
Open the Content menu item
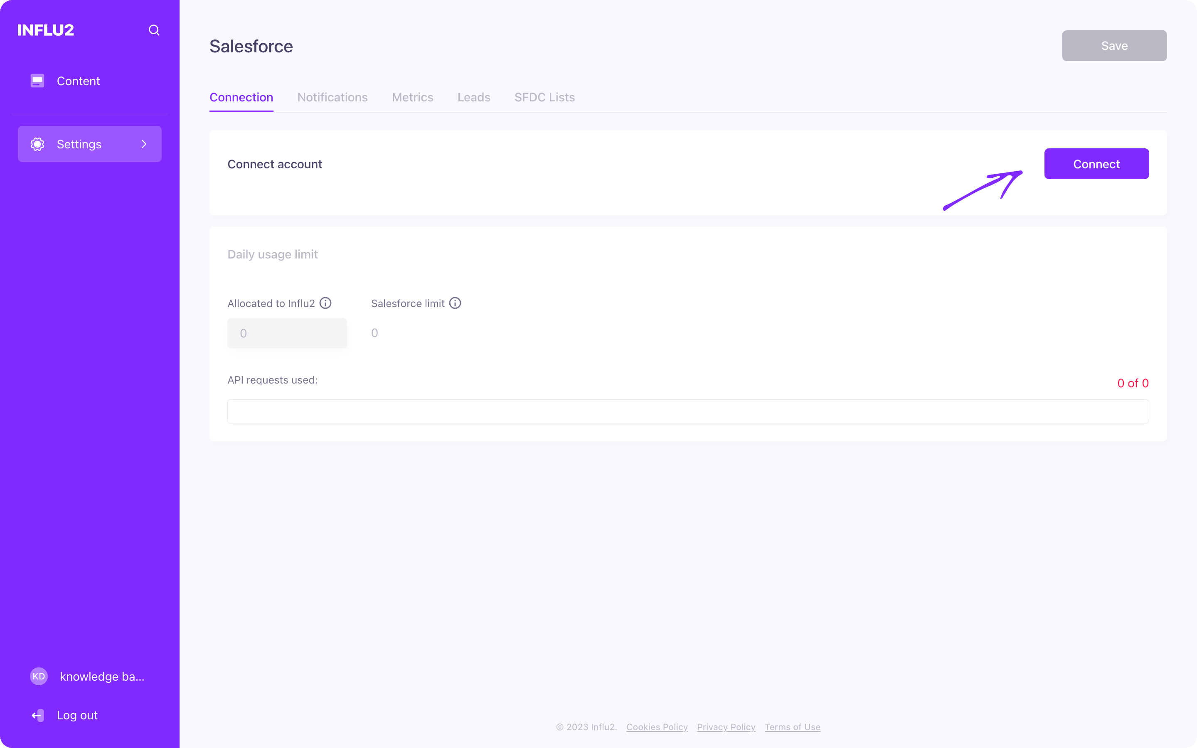(x=89, y=81)
